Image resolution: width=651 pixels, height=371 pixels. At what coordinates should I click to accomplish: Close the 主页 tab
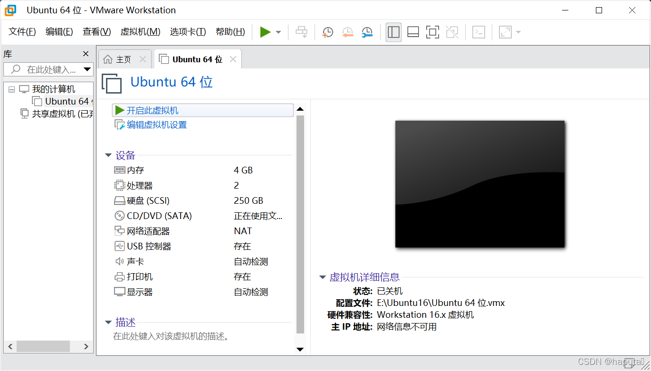[143, 59]
